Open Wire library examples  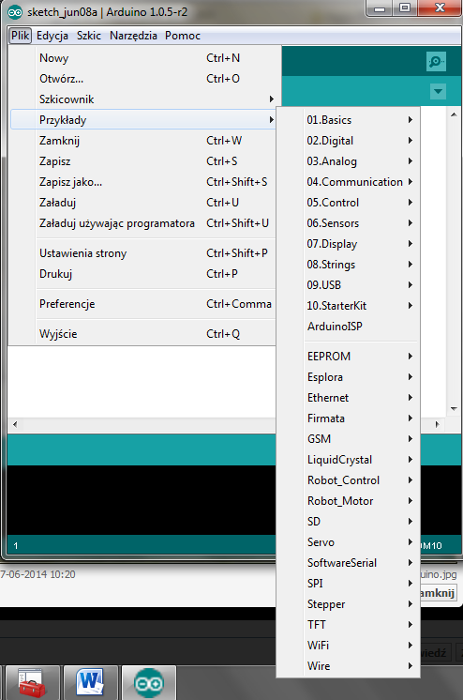[348, 665]
